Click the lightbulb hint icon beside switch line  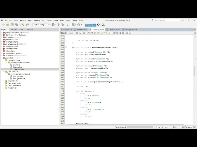pyautogui.click(x=63, y=91)
